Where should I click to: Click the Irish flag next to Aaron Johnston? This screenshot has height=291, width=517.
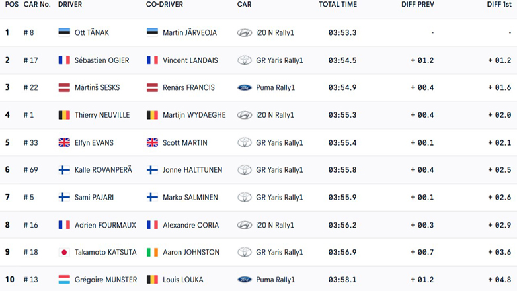tap(152, 252)
